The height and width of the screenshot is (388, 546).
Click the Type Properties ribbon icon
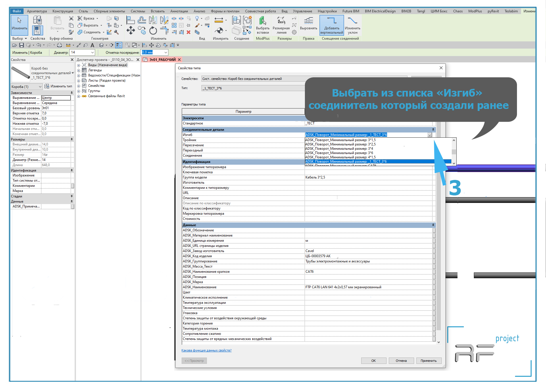click(37, 20)
